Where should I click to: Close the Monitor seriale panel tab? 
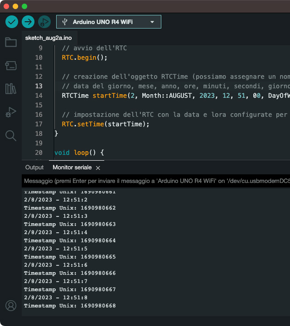[x=98, y=168]
